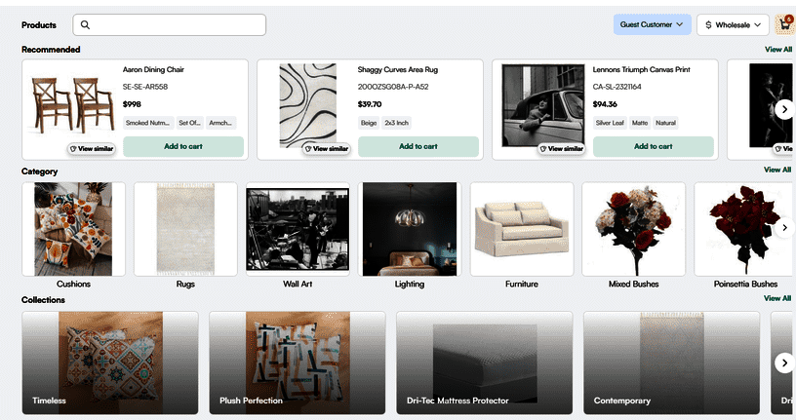Choose the Silver Leaf option tag
The width and height of the screenshot is (796, 420).
(x=608, y=123)
